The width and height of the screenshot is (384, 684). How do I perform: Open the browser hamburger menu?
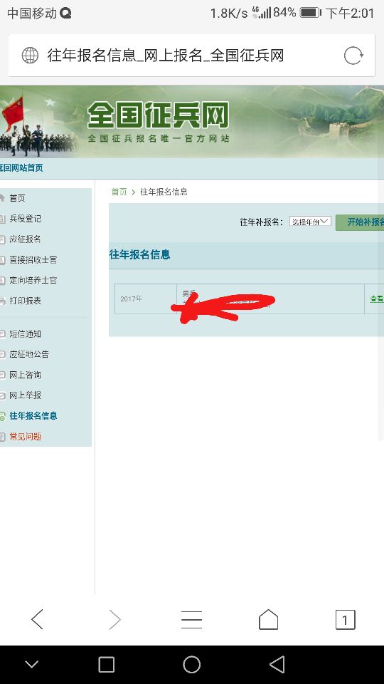coord(191,619)
